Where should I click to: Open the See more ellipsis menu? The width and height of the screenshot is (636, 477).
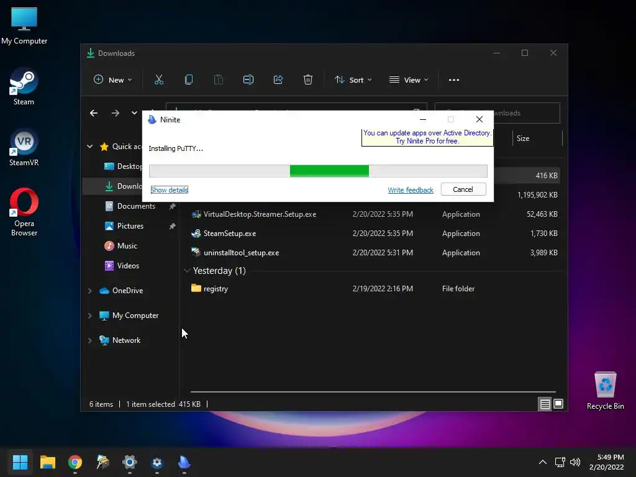(x=454, y=80)
